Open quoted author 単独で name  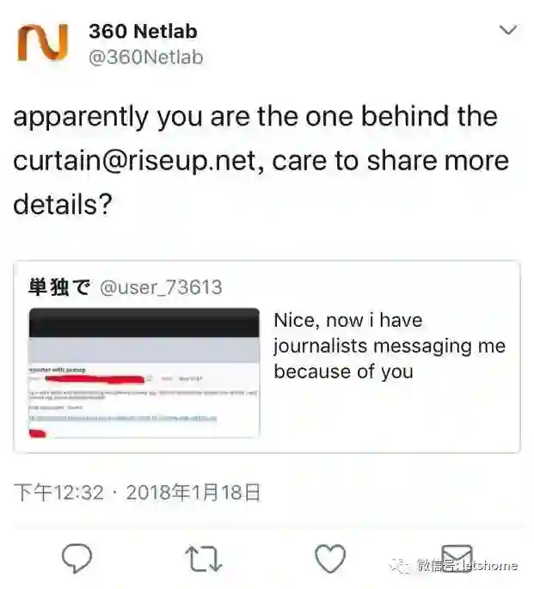(59, 287)
